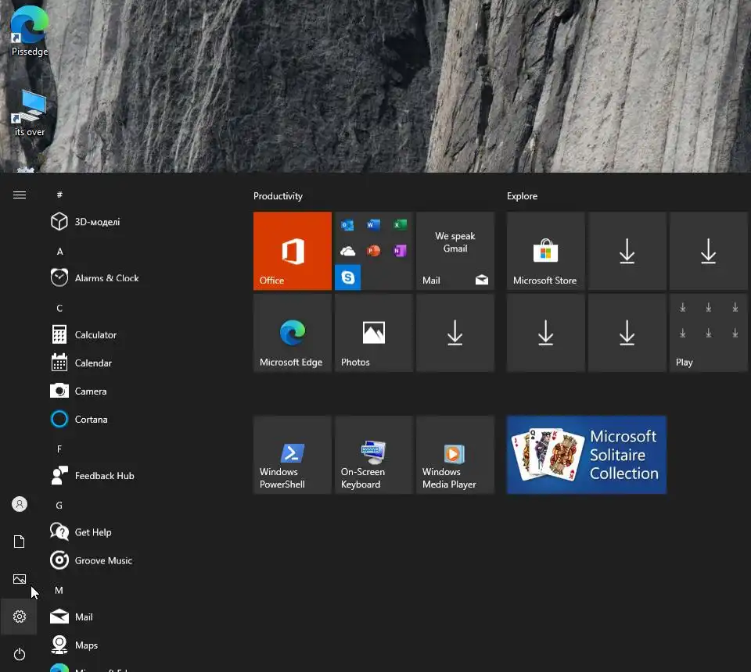
Task: Launch OneNote from the Office apps tile
Action: 400,251
